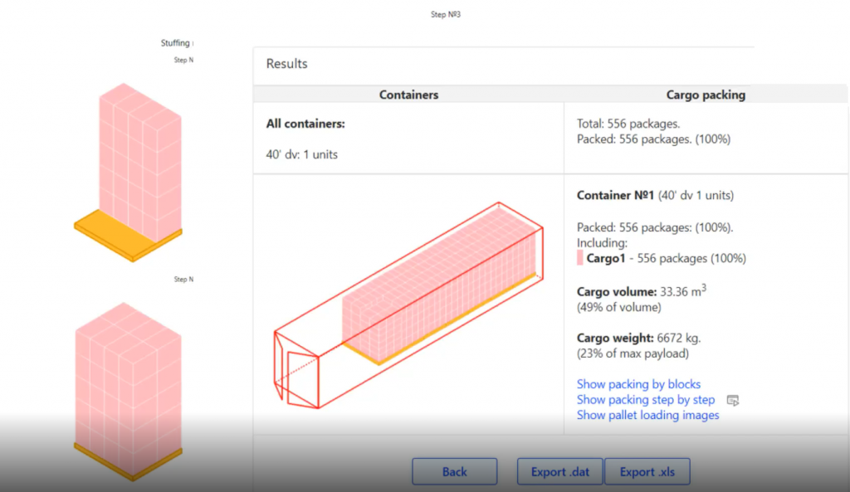
Task: Click the 3D container loading diagram
Action: tap(408, 304)
